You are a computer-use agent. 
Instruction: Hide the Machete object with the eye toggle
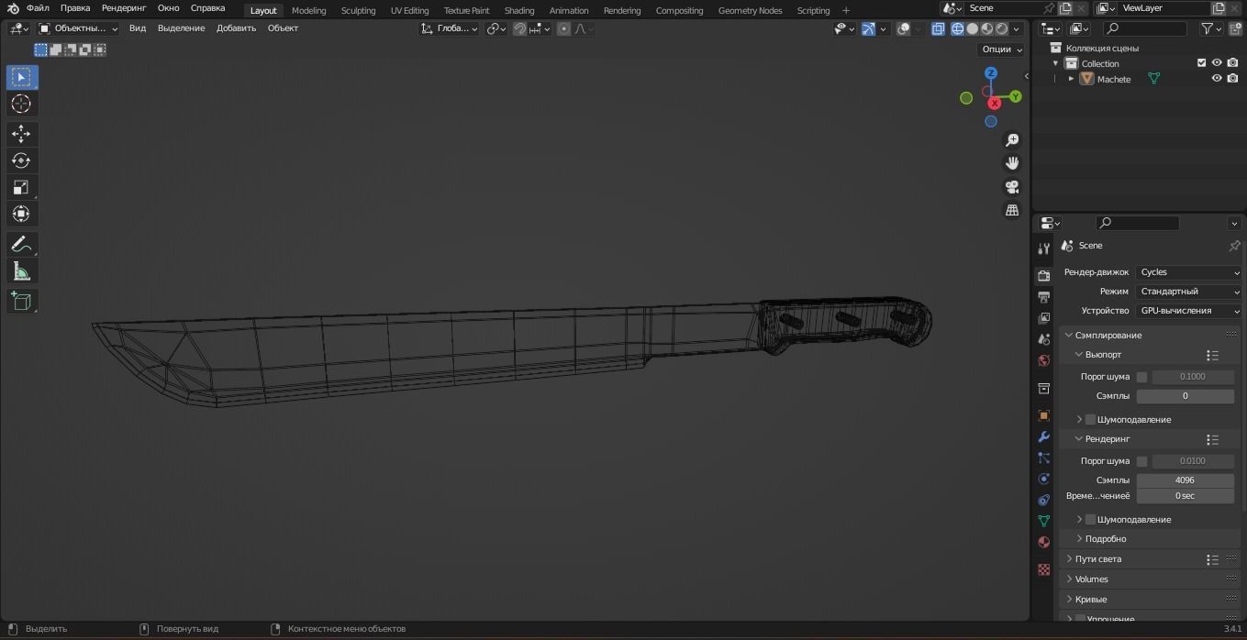[1217, 79]
